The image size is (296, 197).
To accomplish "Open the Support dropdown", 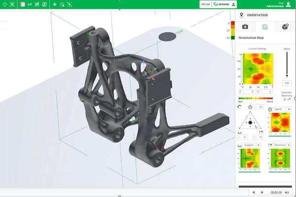I will pyautogui.click(x=252, y=145).
